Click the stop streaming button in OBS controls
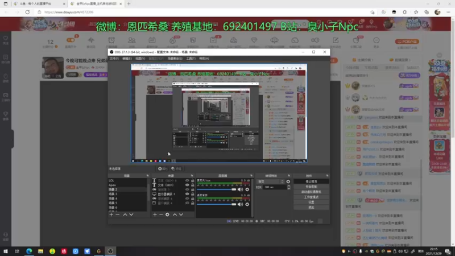 [311, 181]
